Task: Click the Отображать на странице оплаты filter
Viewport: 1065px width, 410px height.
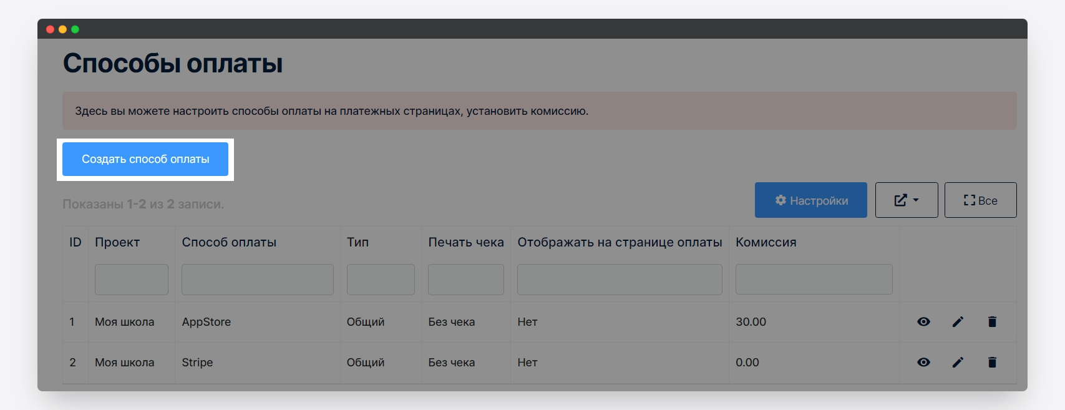Action: coord(620,280)
